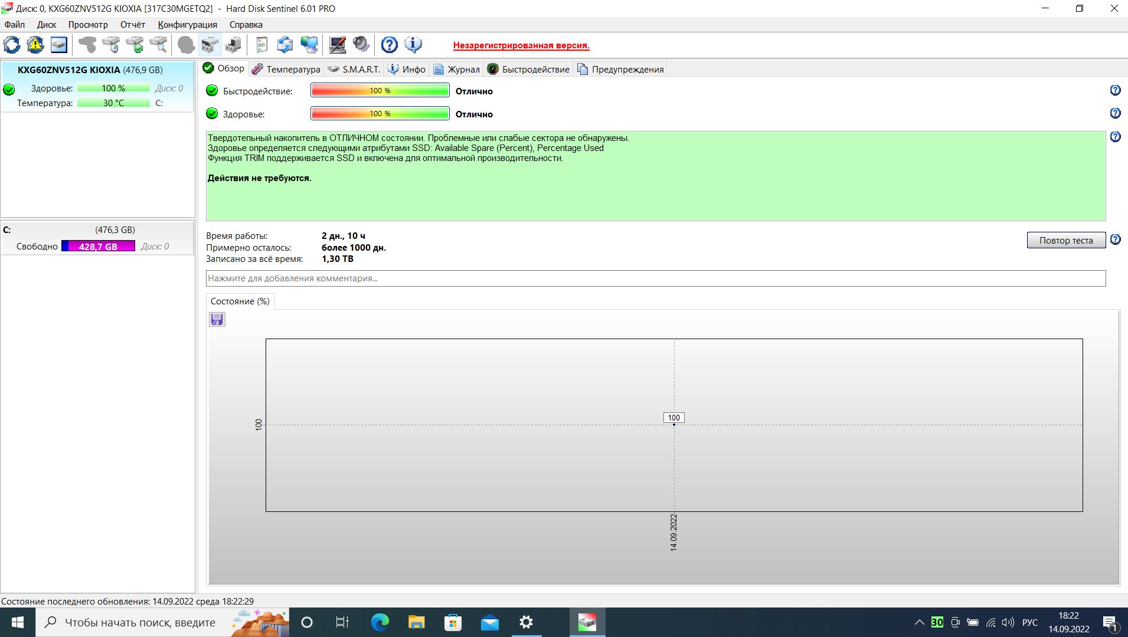Switch to the Предупреждения tab
Screen dimensions: 1128x637
tap(621, 69)
